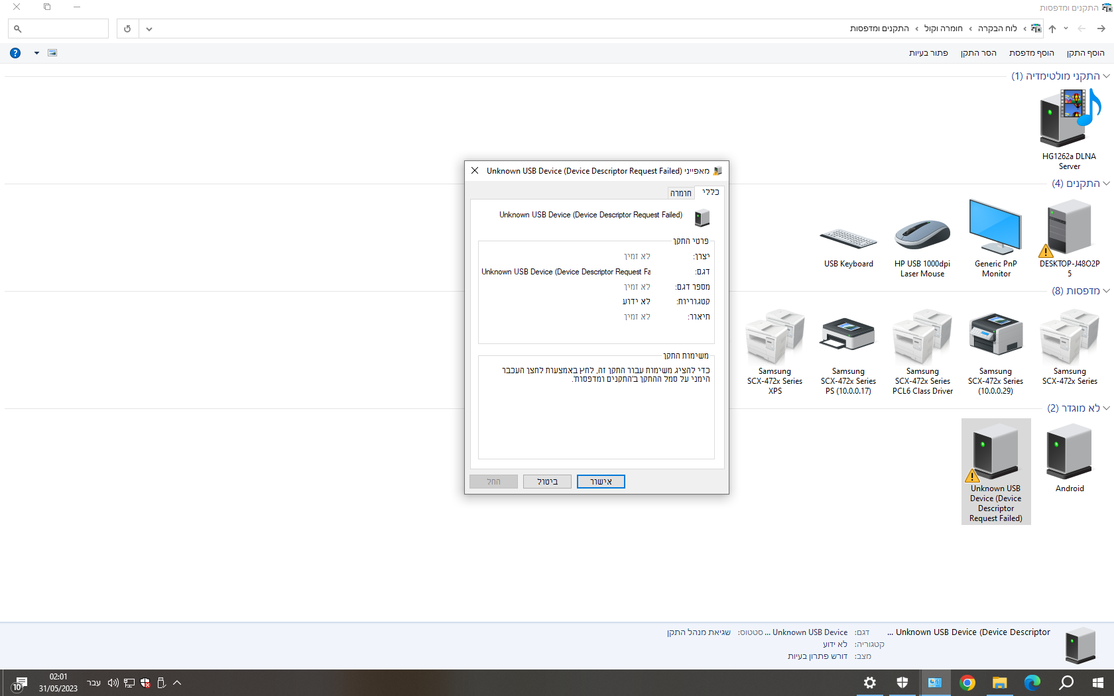The height and width of the screenshot is (696, 1114).
Task: Open File Explorer from the taskbar
Action: coord(1000,683)
